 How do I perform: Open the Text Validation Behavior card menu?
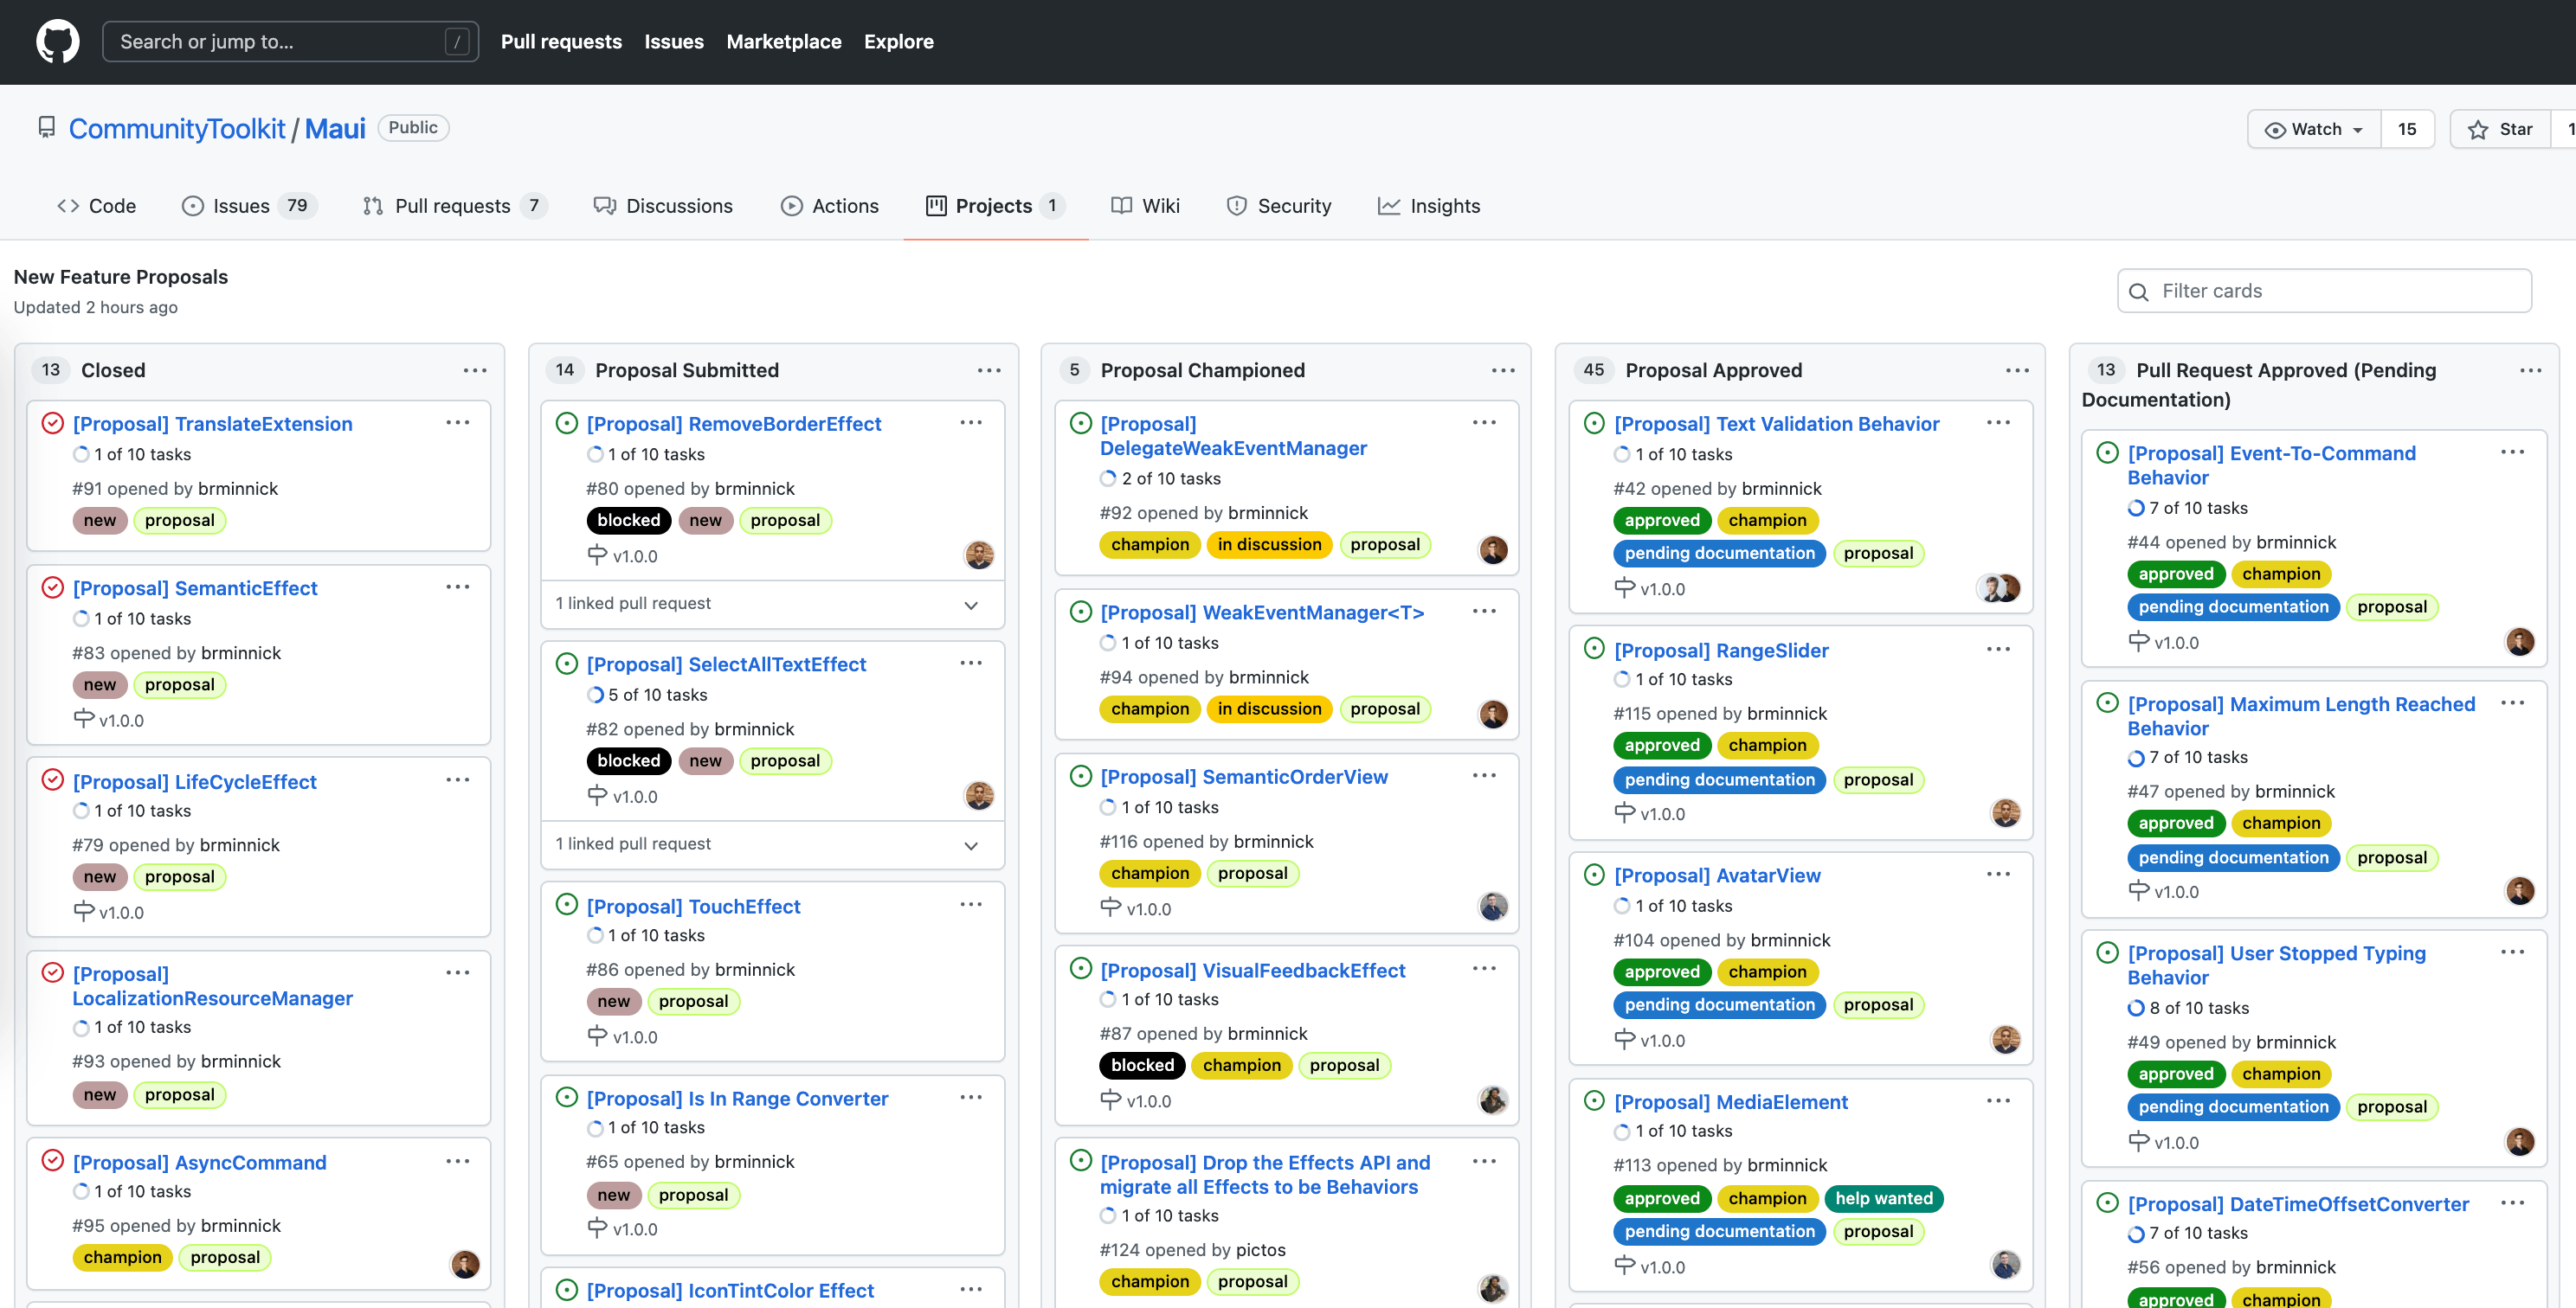click(x=1999, y=423)
